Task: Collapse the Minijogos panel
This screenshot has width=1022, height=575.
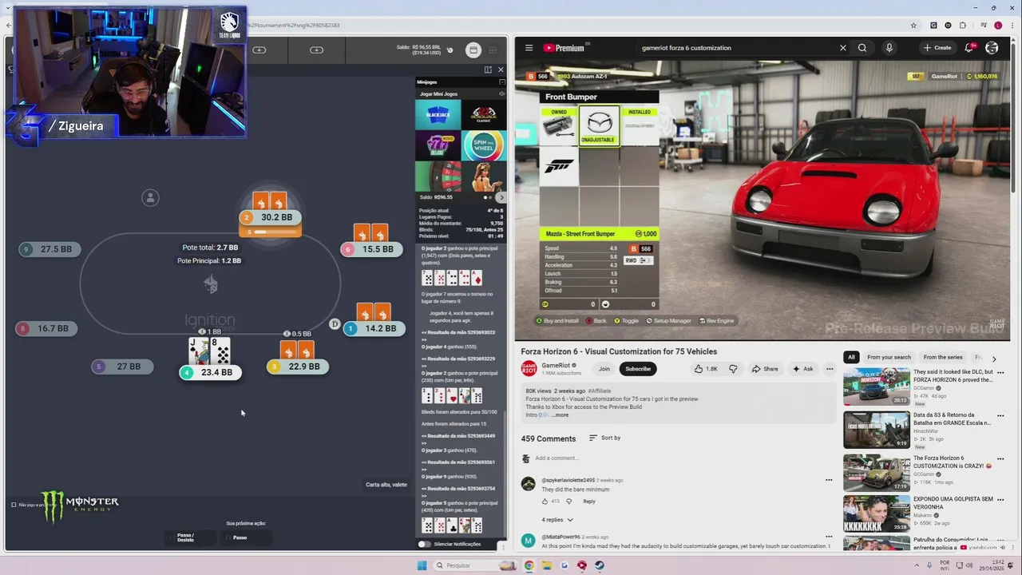Action: (x=501, y=82)
